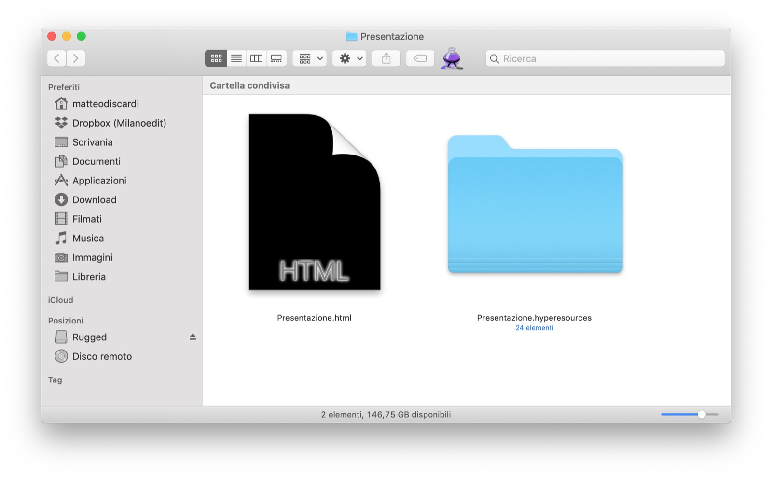Open Applicazioni from the sidebar

coord(99,181)
